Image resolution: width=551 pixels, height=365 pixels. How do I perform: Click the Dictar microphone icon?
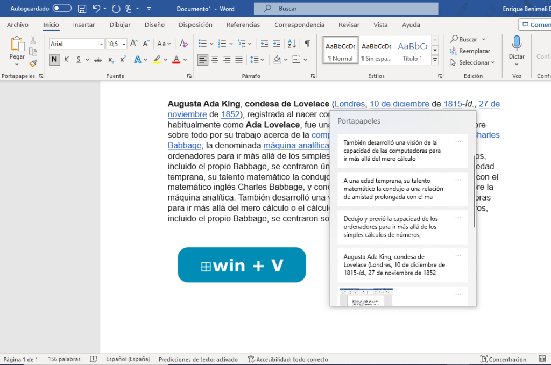(x=517, y=43)
